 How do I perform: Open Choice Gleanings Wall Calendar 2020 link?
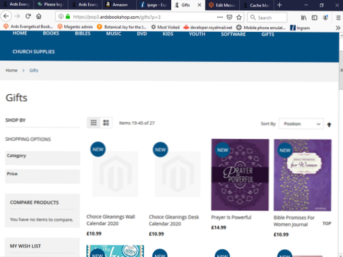[111, 220]
